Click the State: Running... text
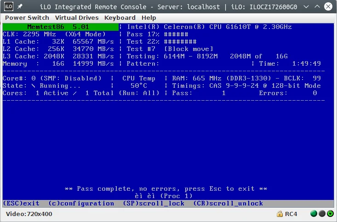 coord(42,86)
